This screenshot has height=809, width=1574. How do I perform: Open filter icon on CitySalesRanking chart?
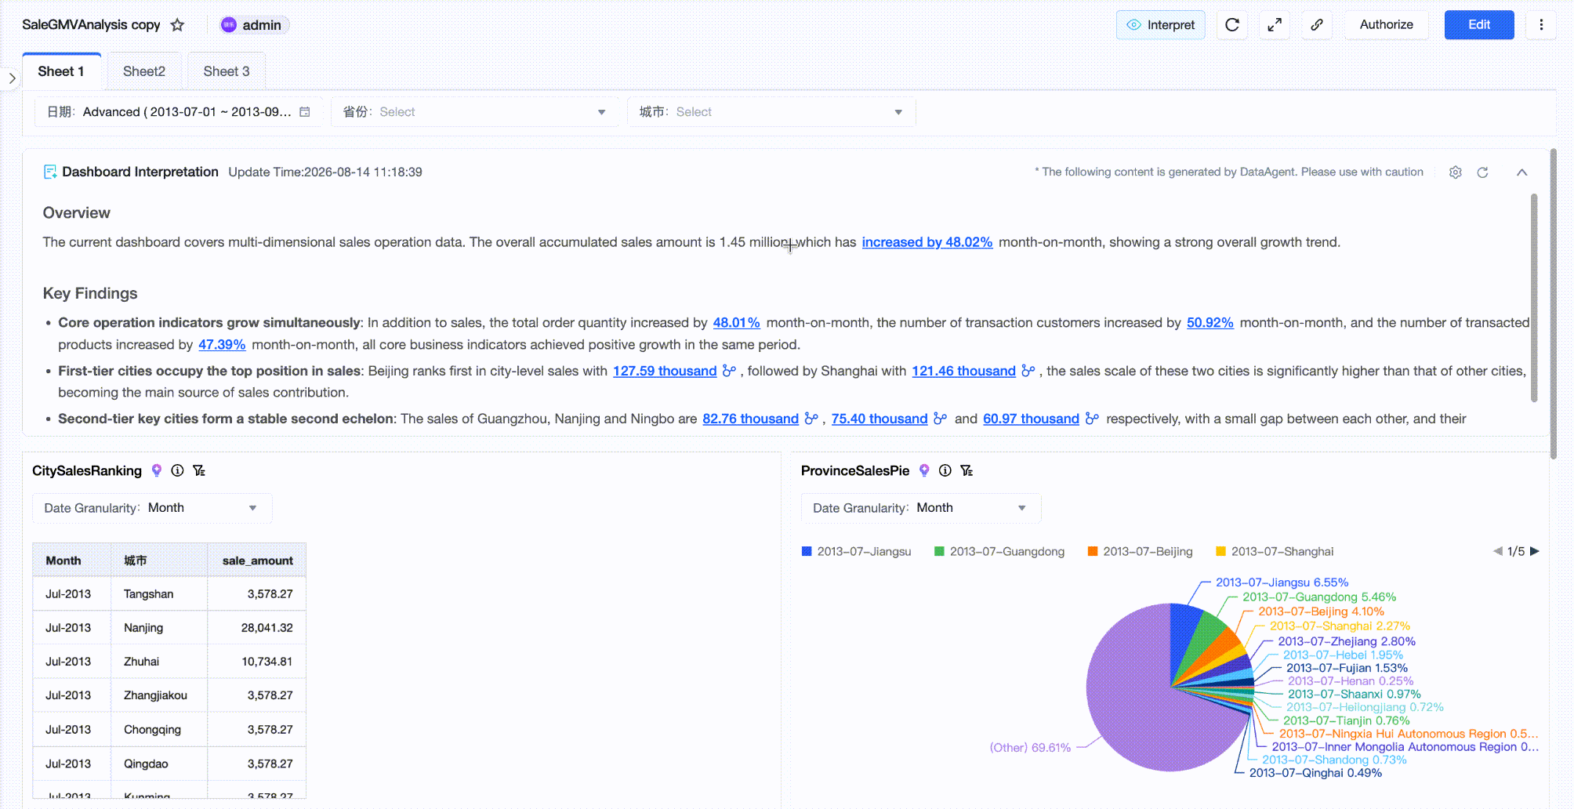click(199, 470)
